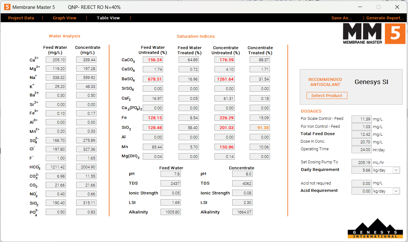Click the concentrate pH value 8.0

[x=242, y=174]
